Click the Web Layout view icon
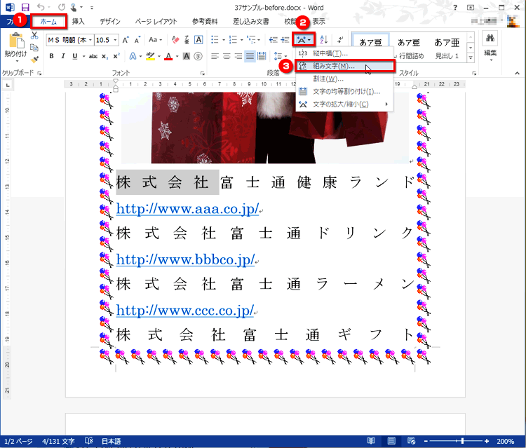Image resolution: width=526 pixels, height=448 pixels. click(x=411, y=441)
